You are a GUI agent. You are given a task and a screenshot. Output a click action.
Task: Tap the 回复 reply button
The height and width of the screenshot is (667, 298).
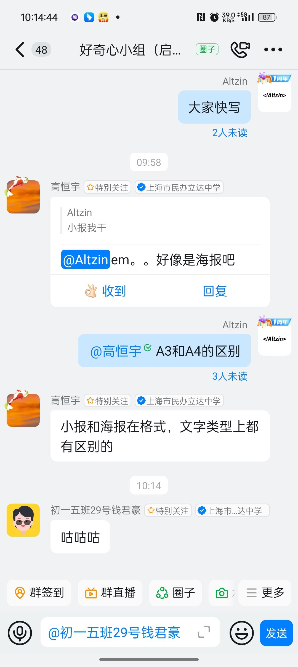tap(215, 291)
